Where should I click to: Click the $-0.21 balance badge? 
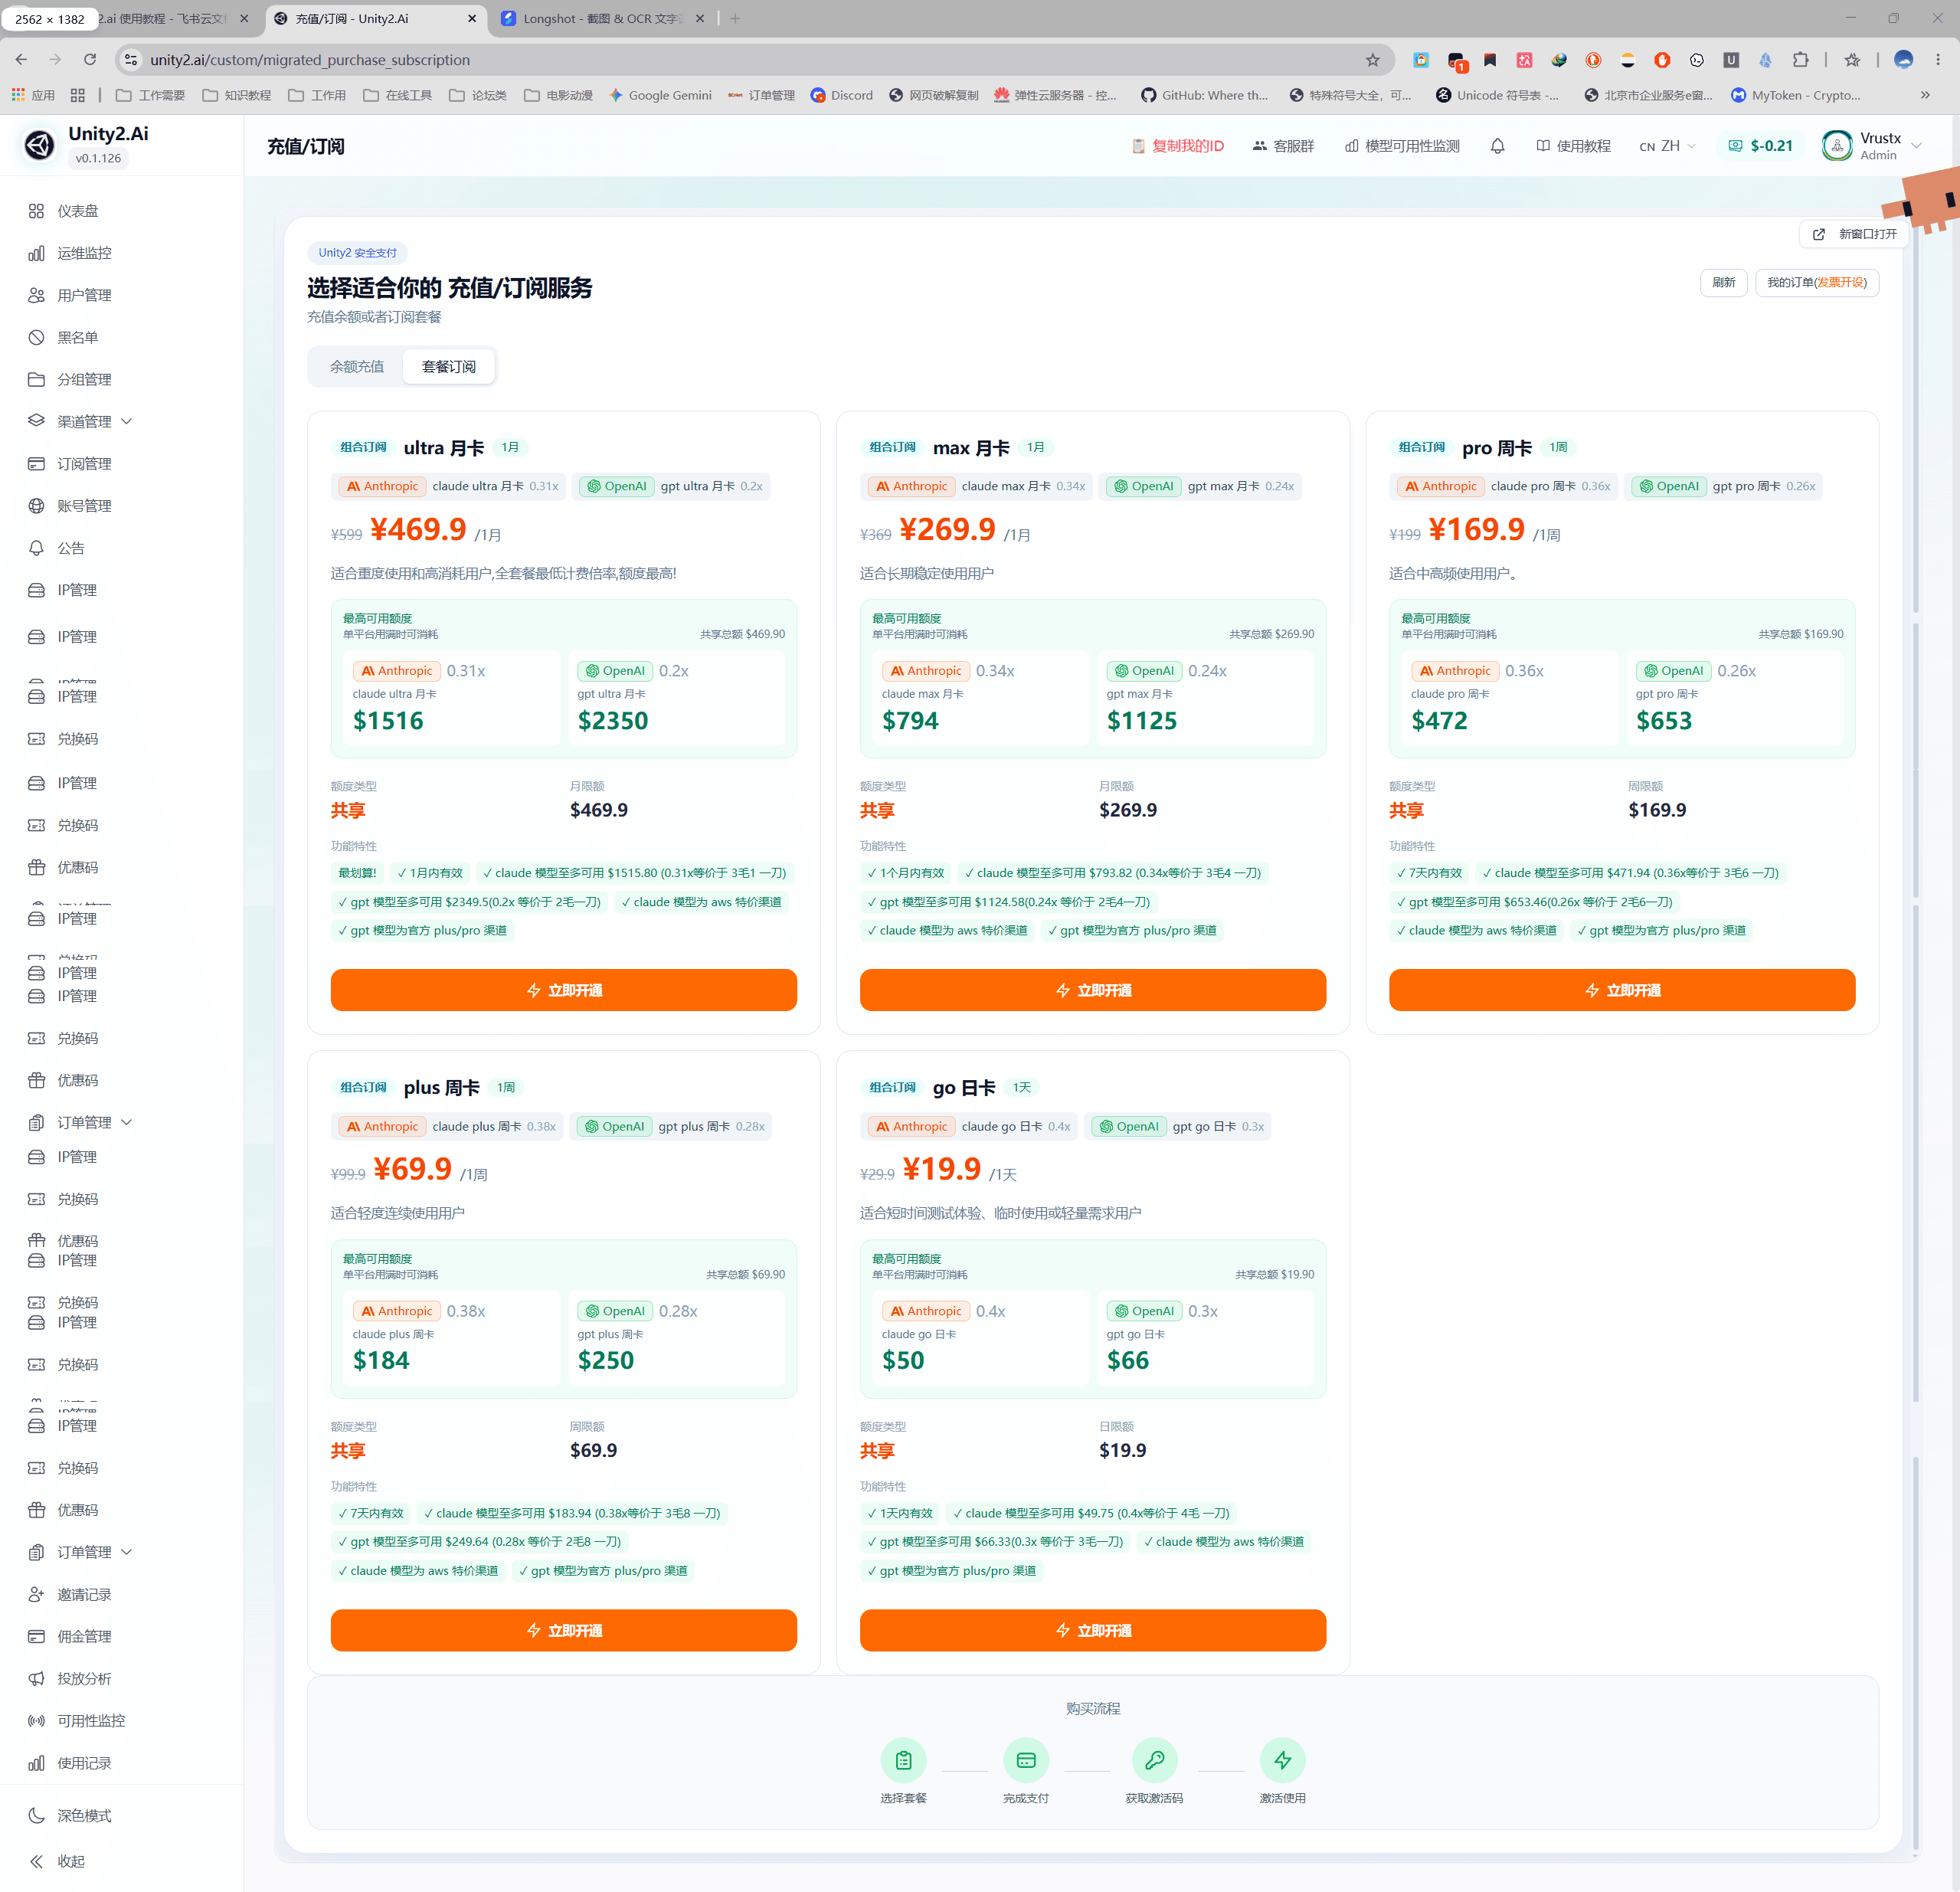point(1760,146)
